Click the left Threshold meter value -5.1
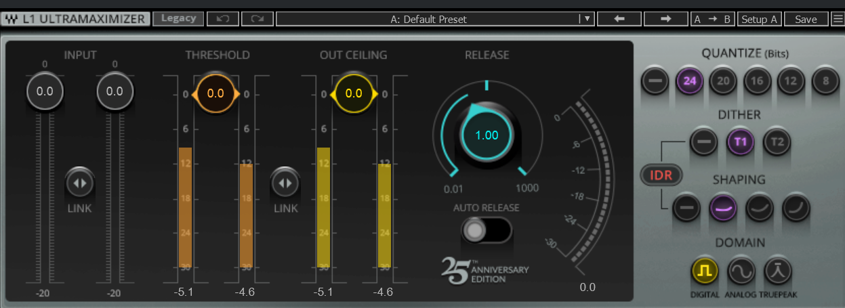Image resolution: width=845 pixels, height=308 pixels. (184, 292)
